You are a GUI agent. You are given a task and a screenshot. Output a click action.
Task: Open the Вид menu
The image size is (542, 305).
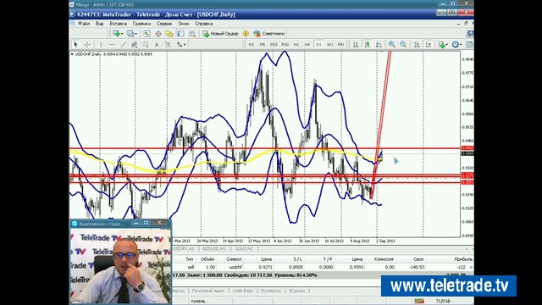click(x=100, y=24)
